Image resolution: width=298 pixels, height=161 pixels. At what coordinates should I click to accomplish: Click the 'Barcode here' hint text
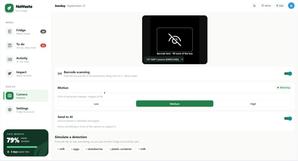click(175, 53)
